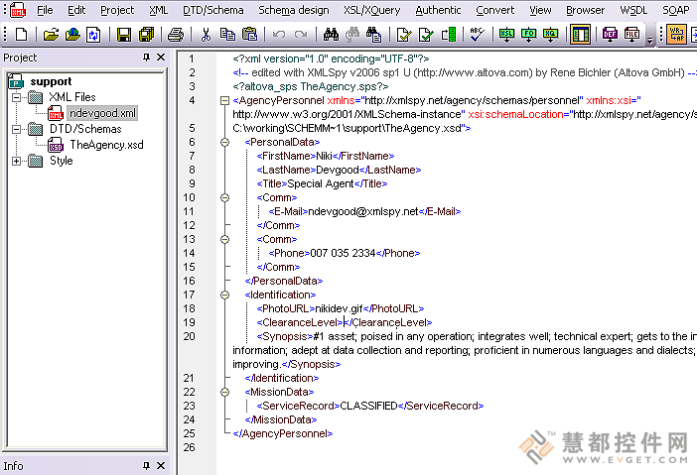Viewport: 697px width, 475px height.
Task: Print the document with printer icon
Action: click(x=176, y=34)
